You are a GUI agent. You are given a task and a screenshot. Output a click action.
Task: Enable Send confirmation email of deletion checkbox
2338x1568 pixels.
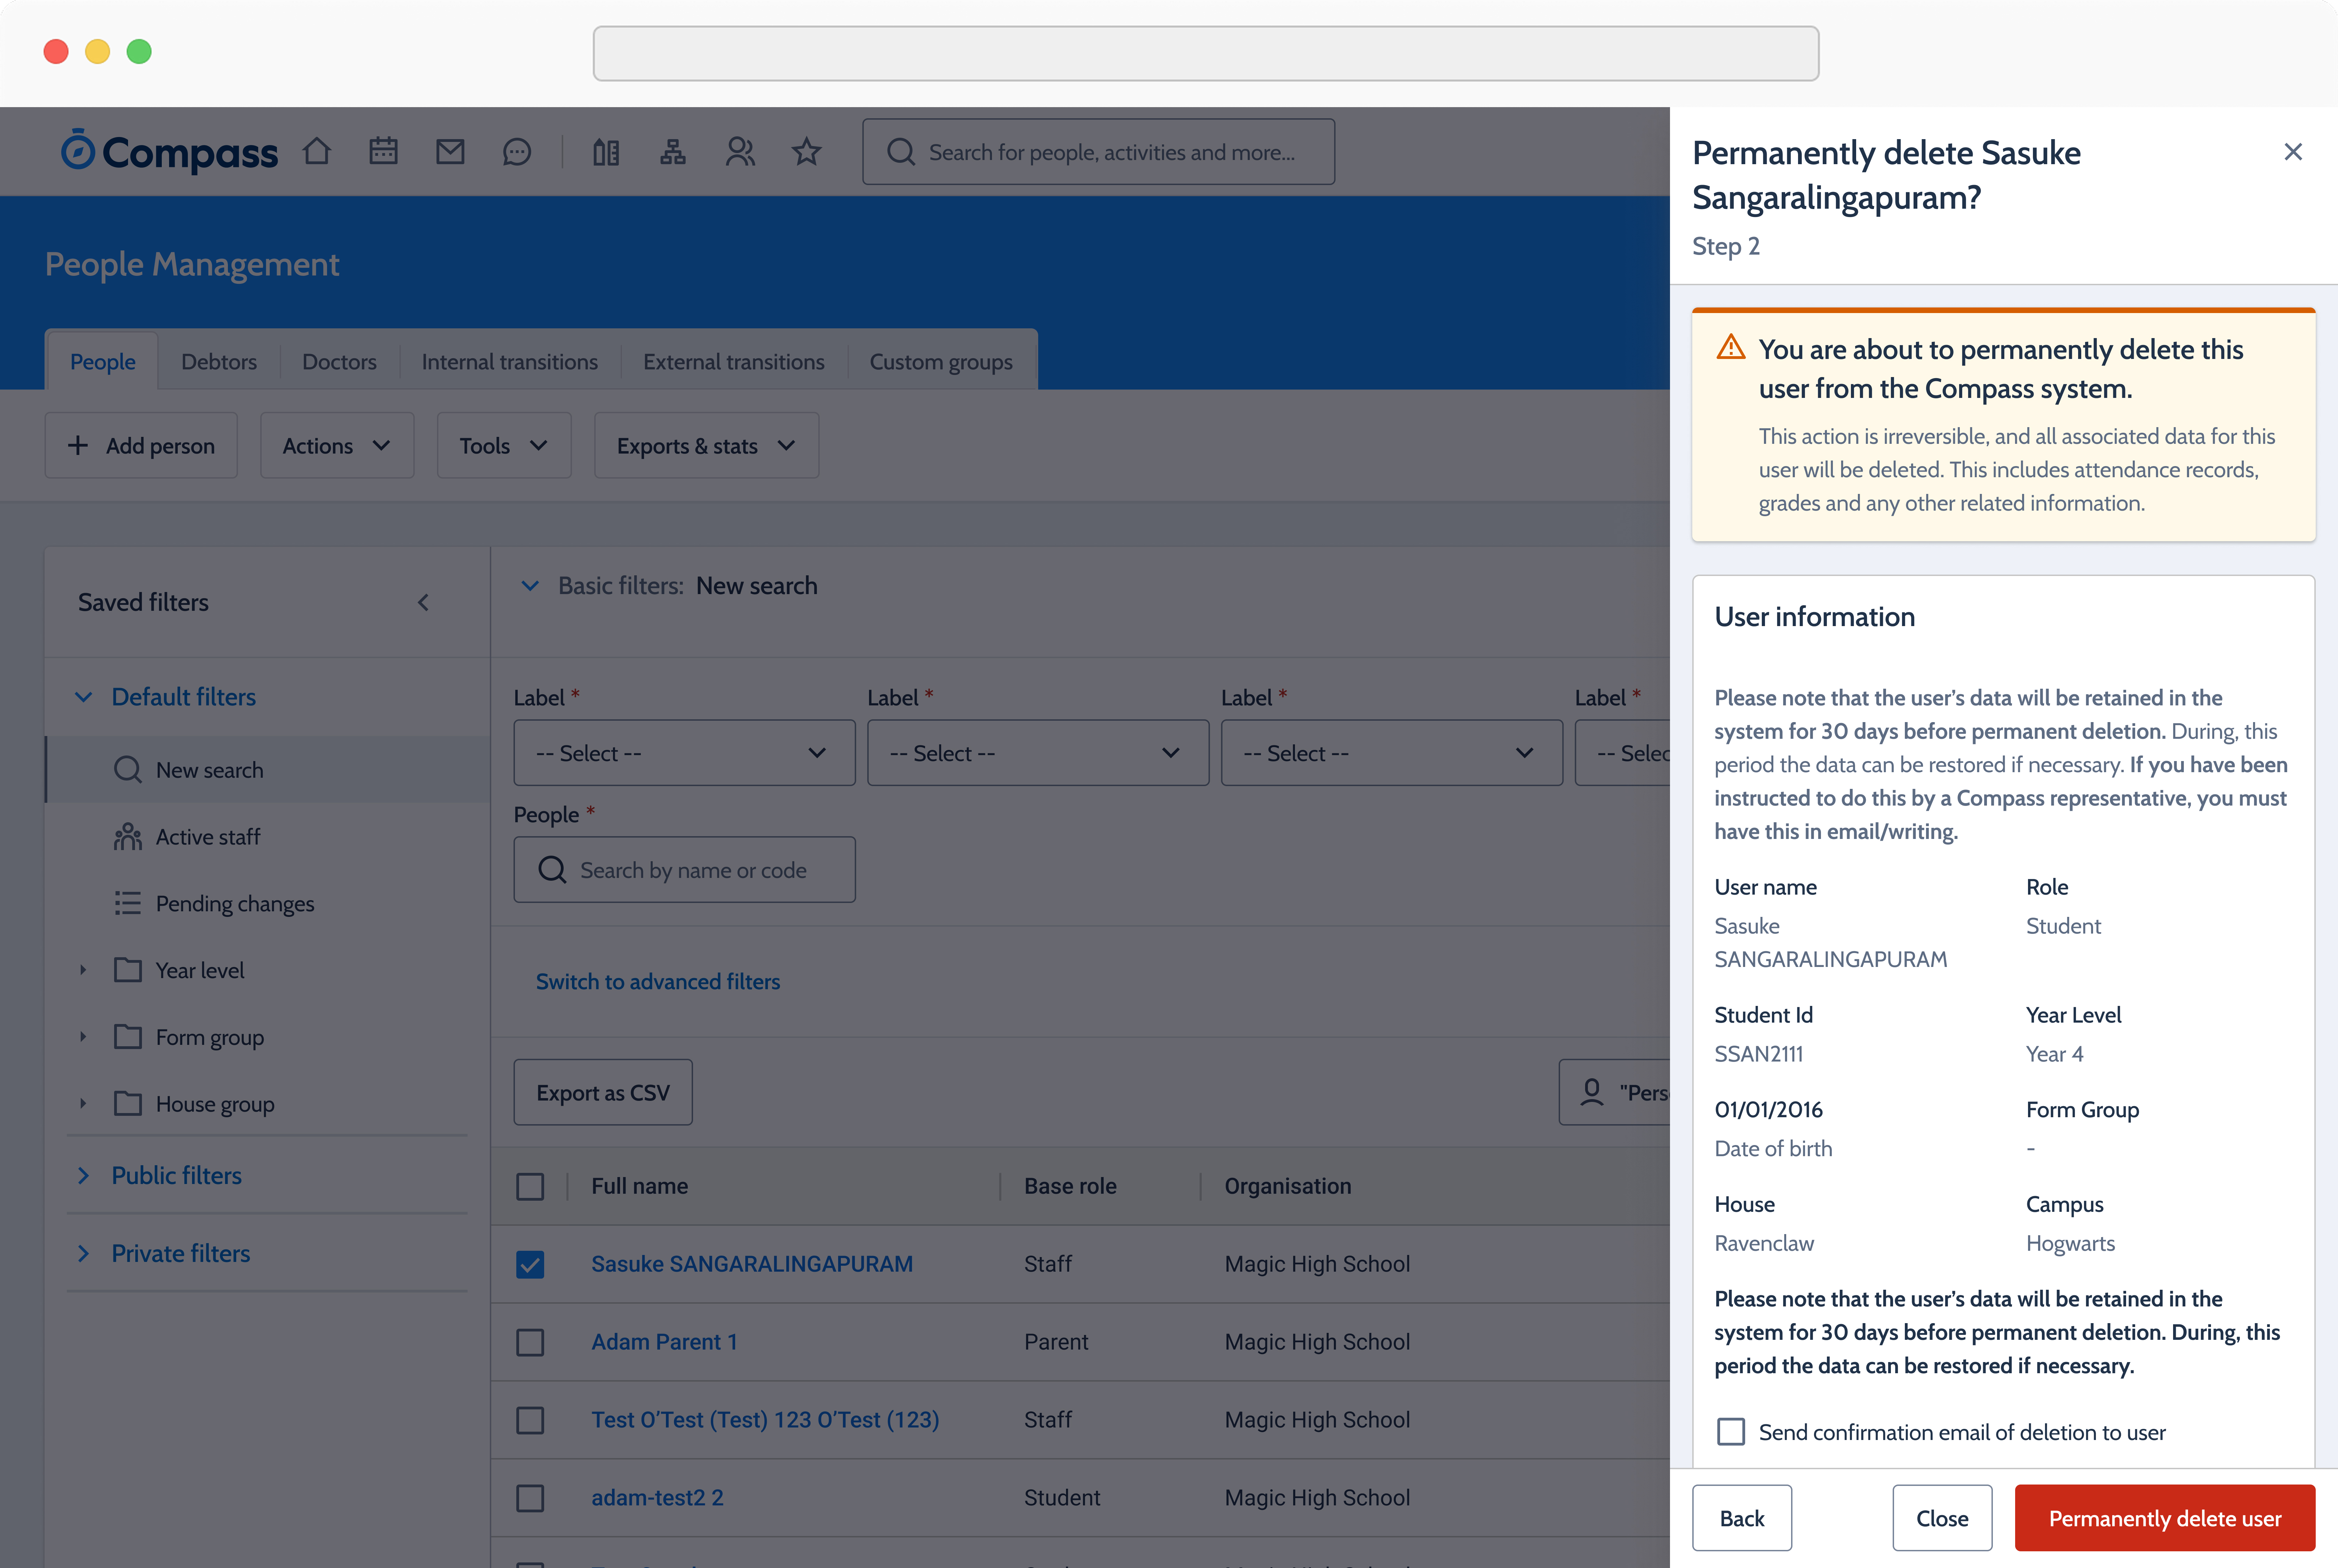[1731, 1432]
